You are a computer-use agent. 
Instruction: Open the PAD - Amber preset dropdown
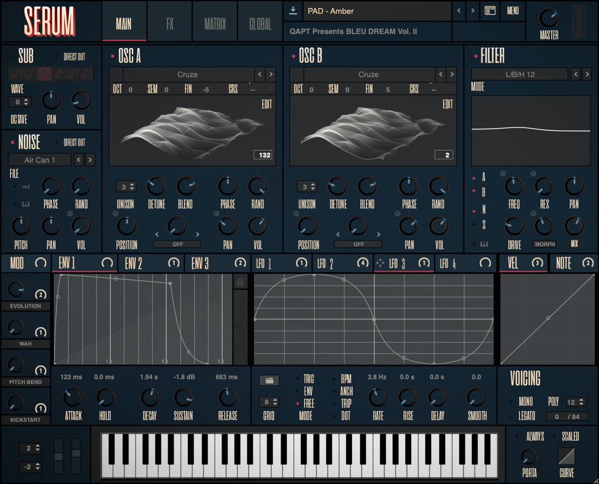coord(376,11)
